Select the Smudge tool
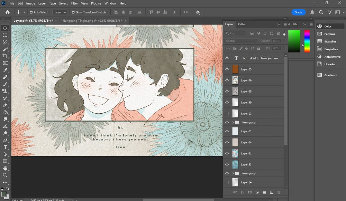 (5, 119)
